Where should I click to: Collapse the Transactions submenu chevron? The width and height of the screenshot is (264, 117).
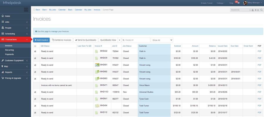tap(27, 39)
